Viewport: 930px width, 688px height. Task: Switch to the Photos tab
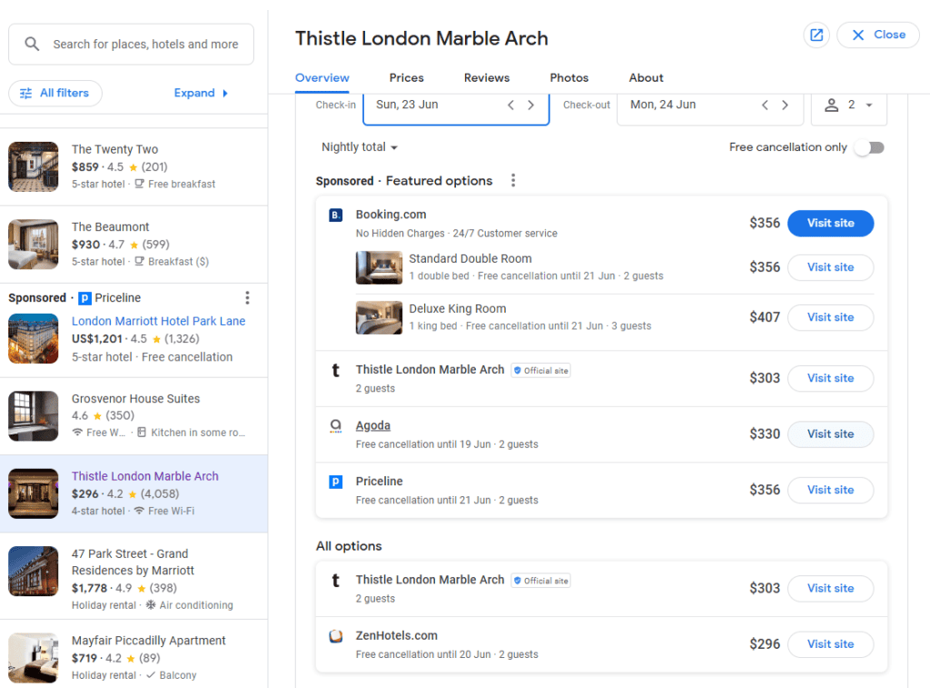click(x=569, y=78)
